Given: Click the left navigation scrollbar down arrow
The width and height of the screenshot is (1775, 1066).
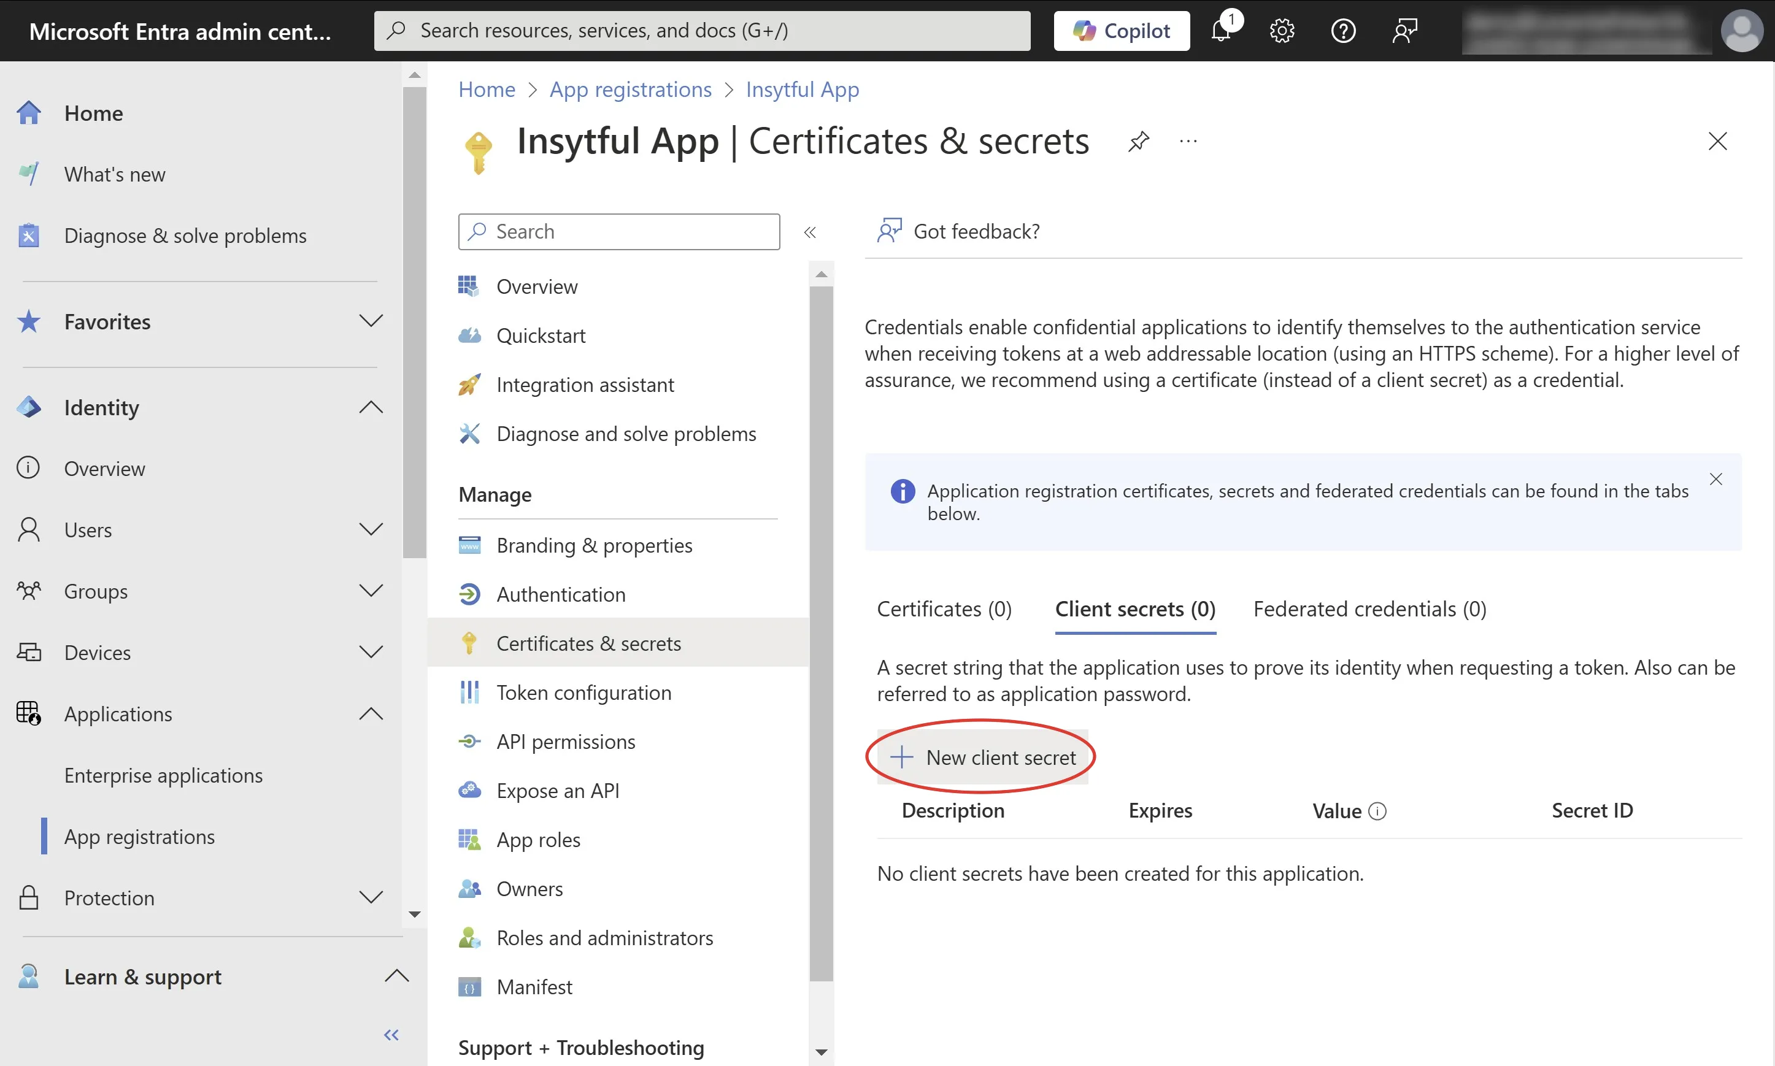Looking at the screenshot, I should (415, 915).
